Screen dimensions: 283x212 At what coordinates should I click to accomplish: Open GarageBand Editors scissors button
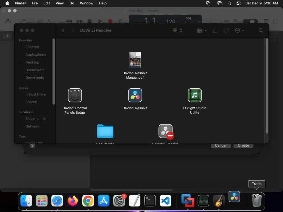coord(49,21)
